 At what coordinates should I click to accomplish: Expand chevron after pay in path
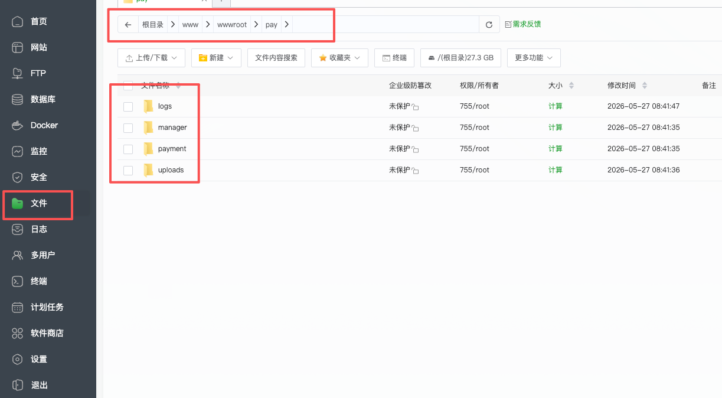click(286, 25)
